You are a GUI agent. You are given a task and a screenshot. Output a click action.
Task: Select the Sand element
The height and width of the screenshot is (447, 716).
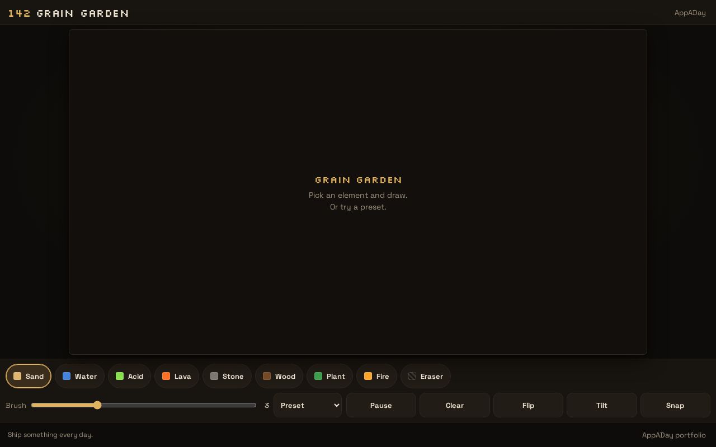click(29, 376)
